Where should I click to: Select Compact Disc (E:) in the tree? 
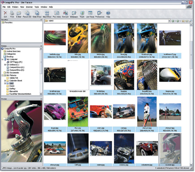tap(17, 70)
